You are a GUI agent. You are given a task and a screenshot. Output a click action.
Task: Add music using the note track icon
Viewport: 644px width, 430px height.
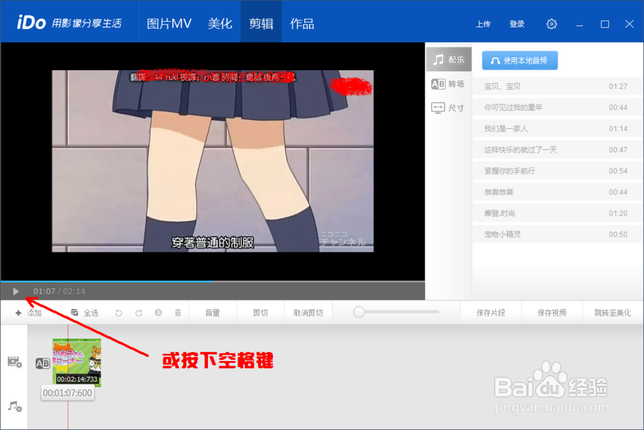(14, 406)
